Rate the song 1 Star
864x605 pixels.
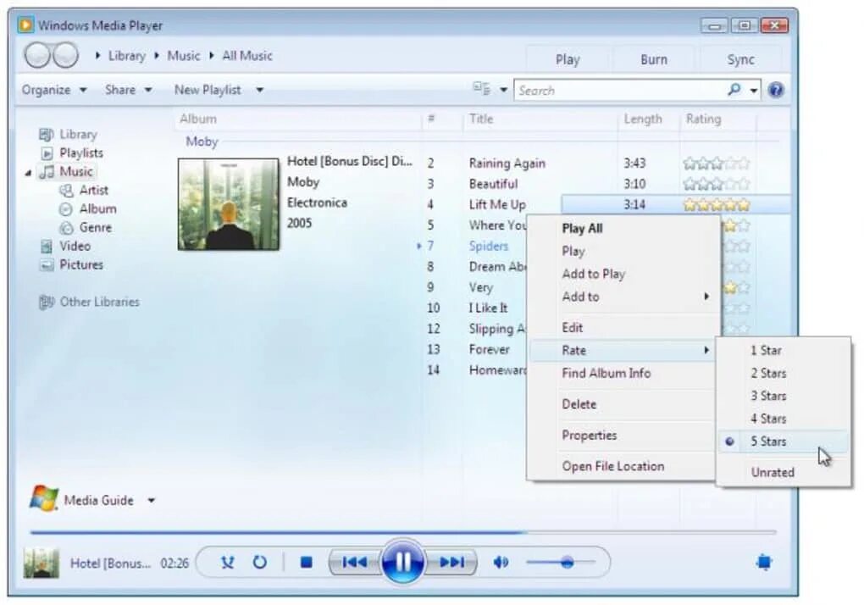783,351
